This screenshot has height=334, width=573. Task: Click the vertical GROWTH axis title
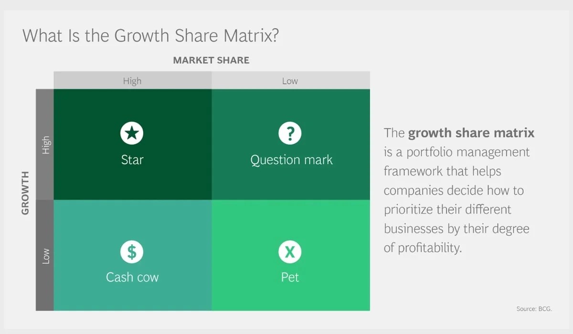point(25,193)
